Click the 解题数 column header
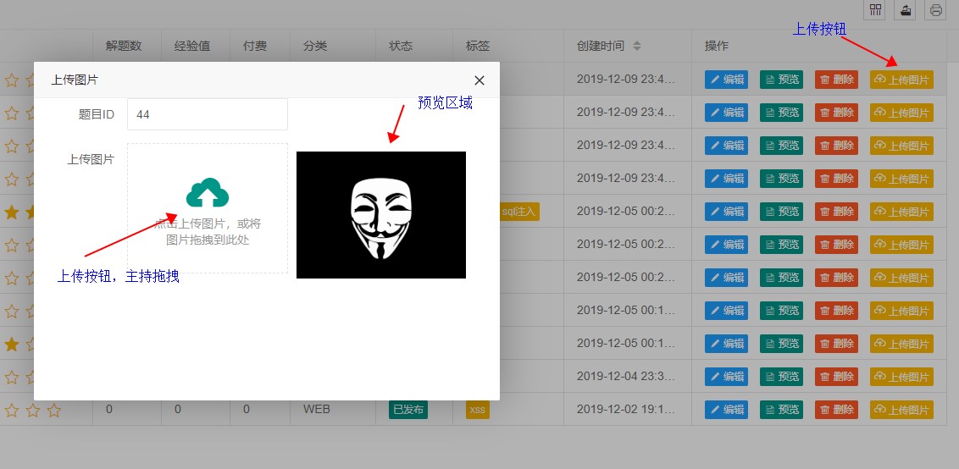959x469 pixels. point(124,46)
